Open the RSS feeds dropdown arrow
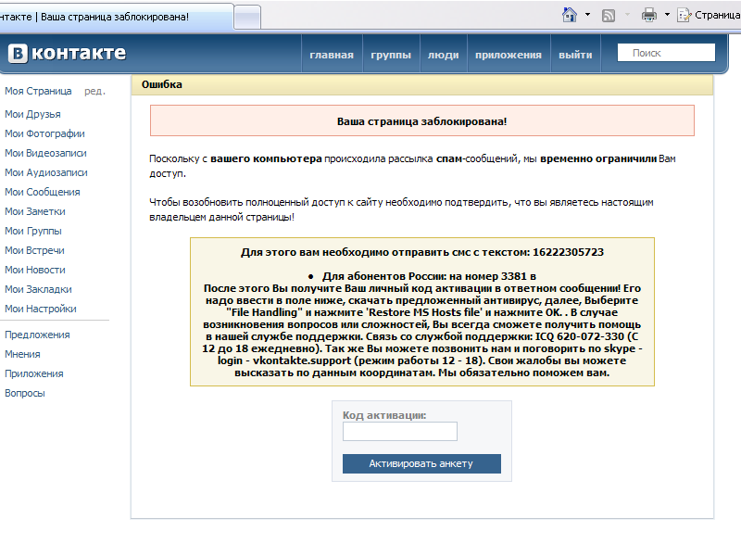 (626, 15)
